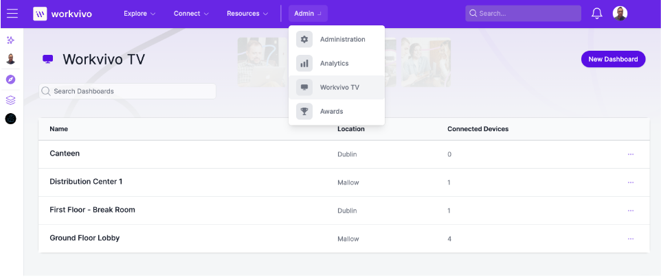Open the First Floor - Break Room dashboard
This screenshot has height=277, width=661.
92,210
